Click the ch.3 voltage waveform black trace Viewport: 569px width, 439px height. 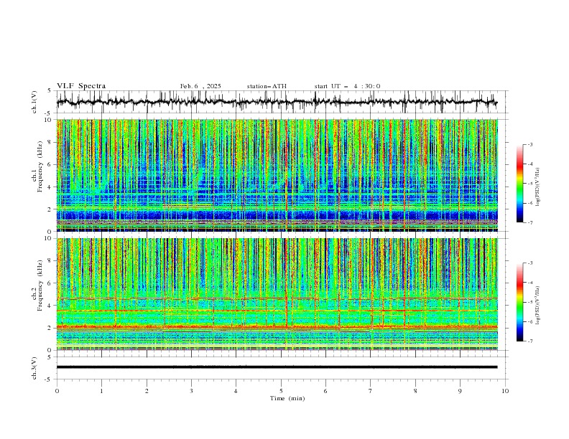click(277, 367)
